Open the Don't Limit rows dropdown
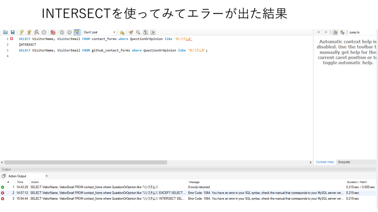 [x=100, y=32]
